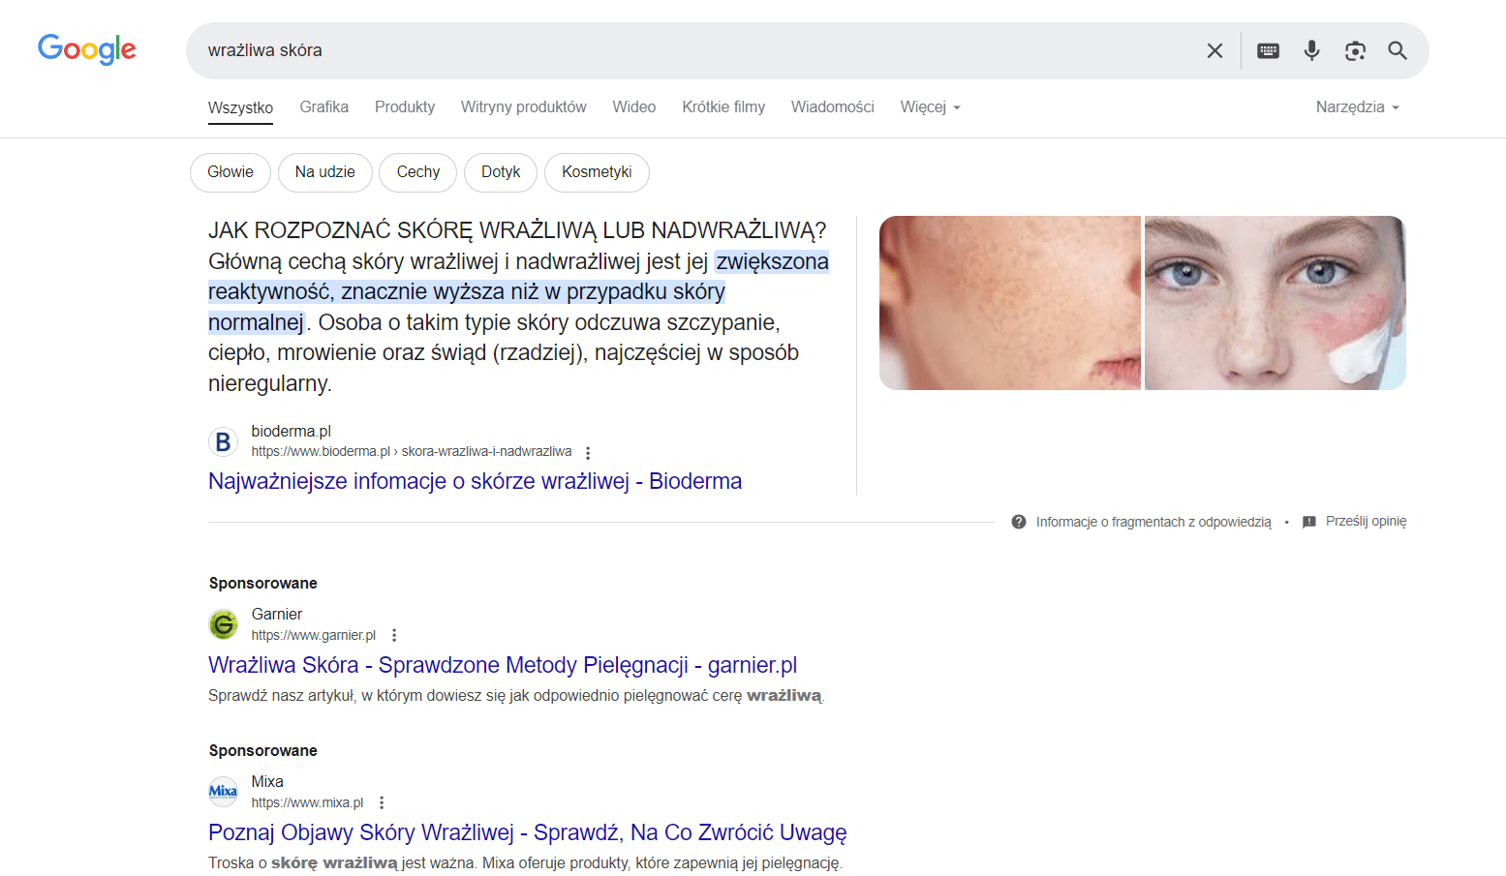Select the Wszystko tab

coord(240,107)
